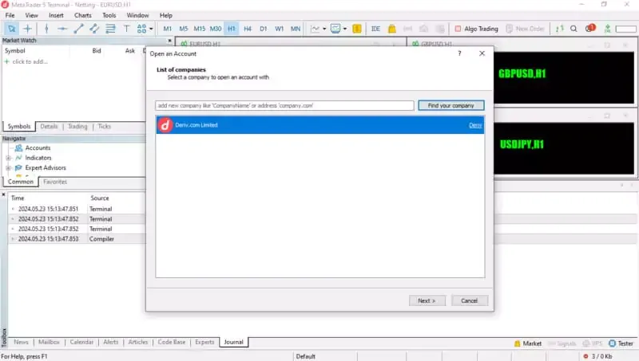Open the View menu

tap(31, 15)
